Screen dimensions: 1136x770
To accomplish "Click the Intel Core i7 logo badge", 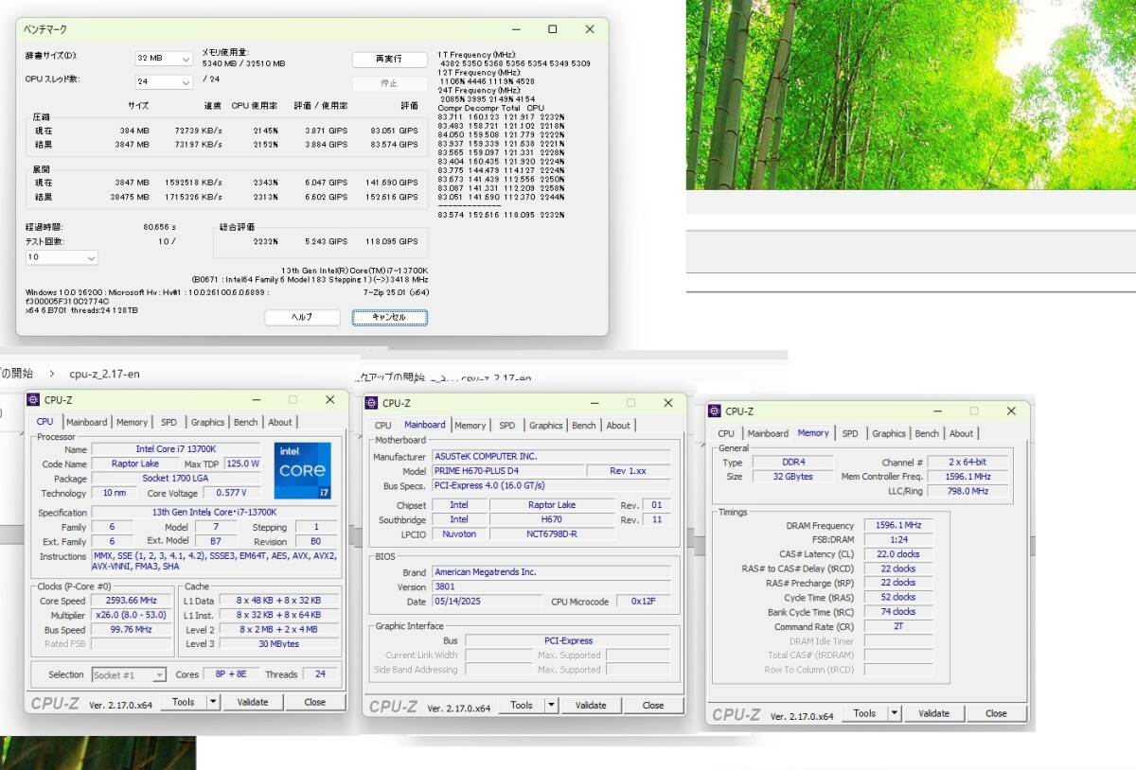I will coord(303,470).
